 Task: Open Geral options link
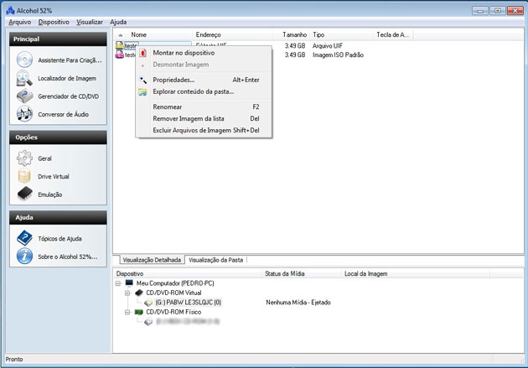tap(44, 158)
